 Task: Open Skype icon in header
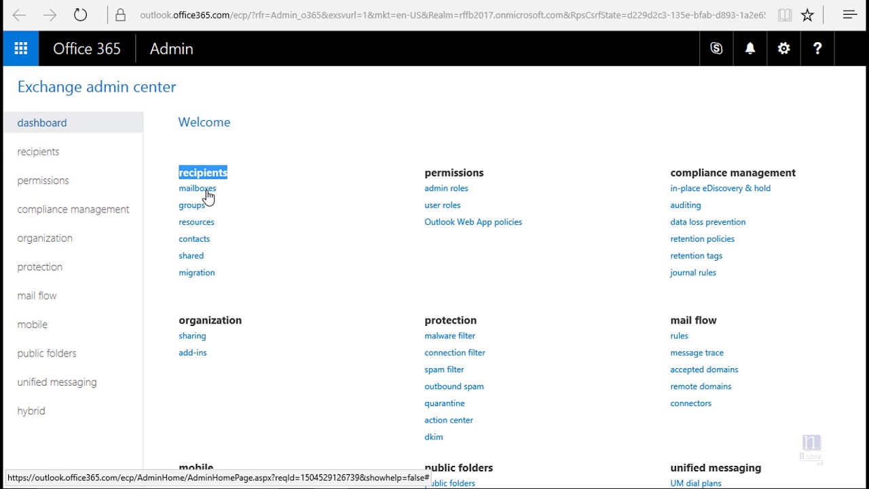[716, 48]
